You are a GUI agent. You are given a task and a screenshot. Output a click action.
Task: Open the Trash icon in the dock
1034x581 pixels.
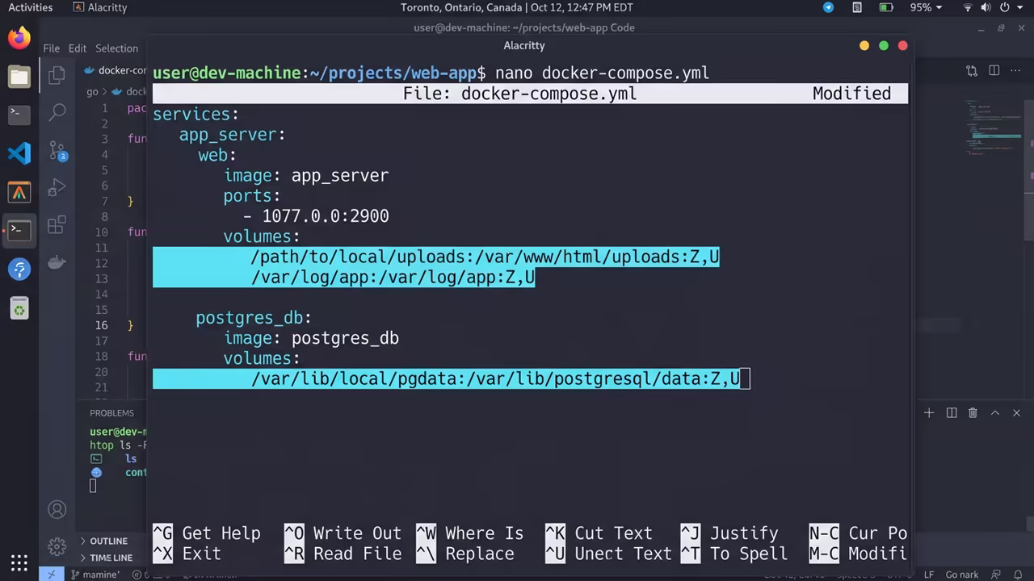pos(19,307)
